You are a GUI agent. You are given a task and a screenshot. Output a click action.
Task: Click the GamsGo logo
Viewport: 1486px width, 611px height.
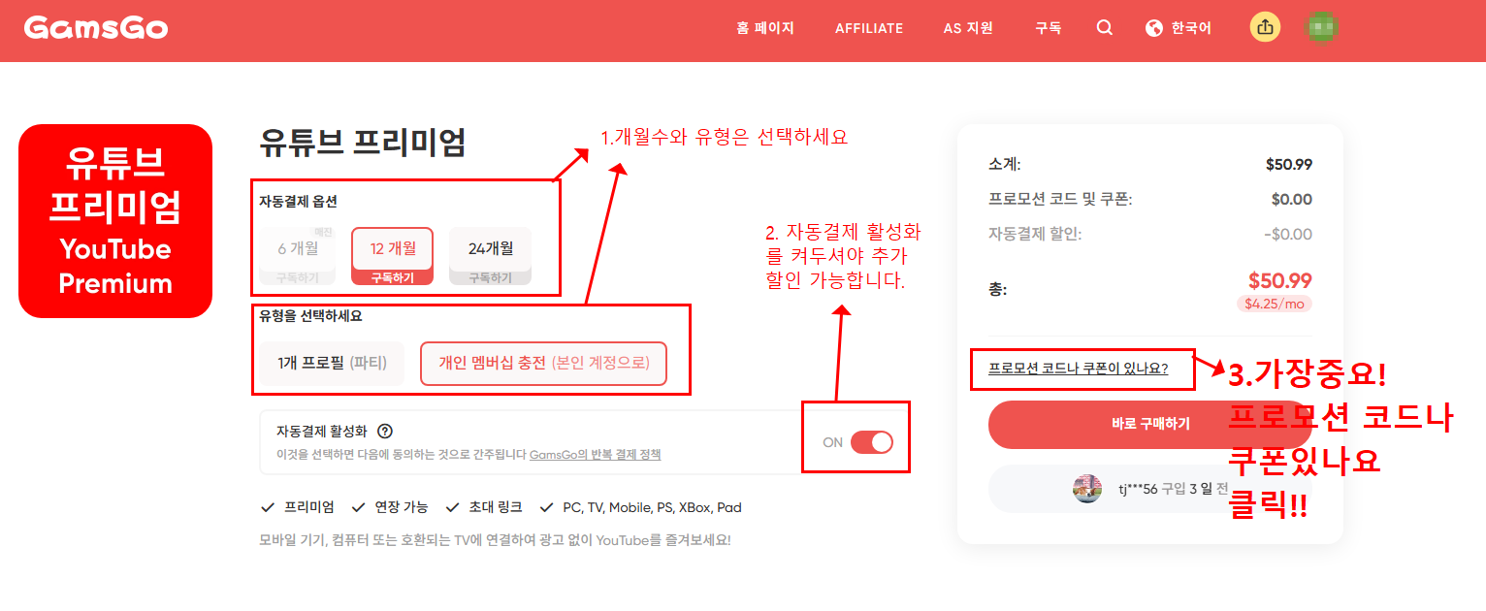point(96,27)
